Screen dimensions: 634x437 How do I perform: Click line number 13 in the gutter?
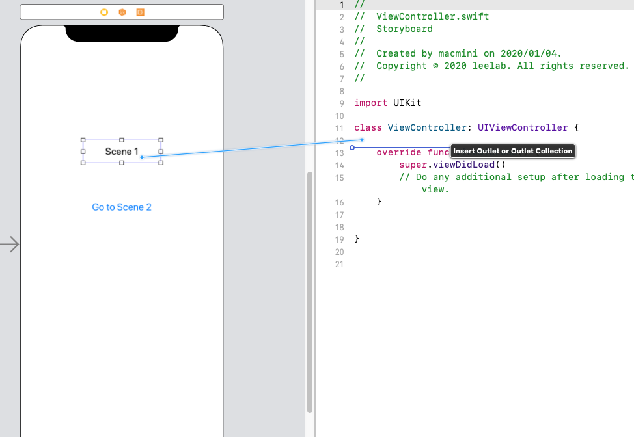tap(338, 153)
